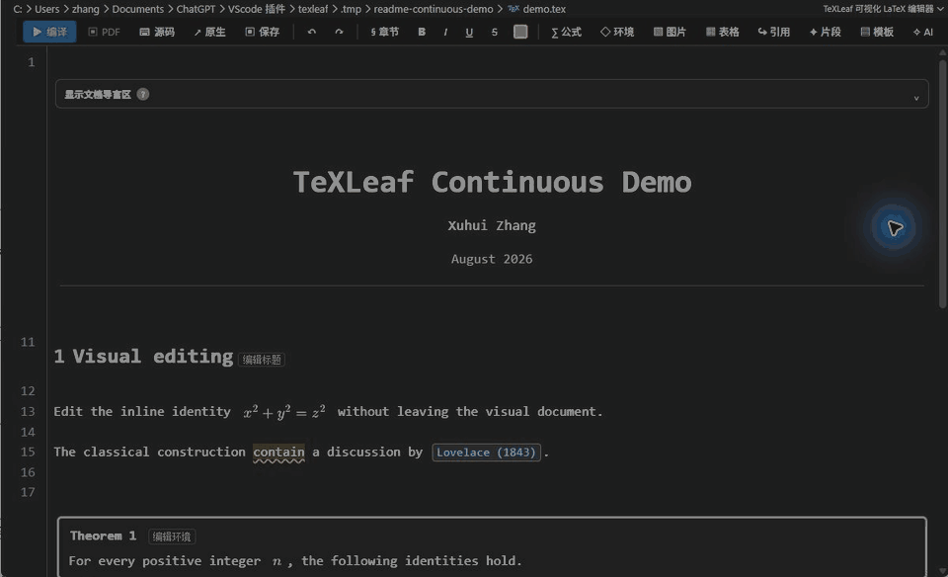Viewport: 948px width, 577px height.
Task: Click breadcrumb "ChatGPT"
Action: tap(196, 9)
